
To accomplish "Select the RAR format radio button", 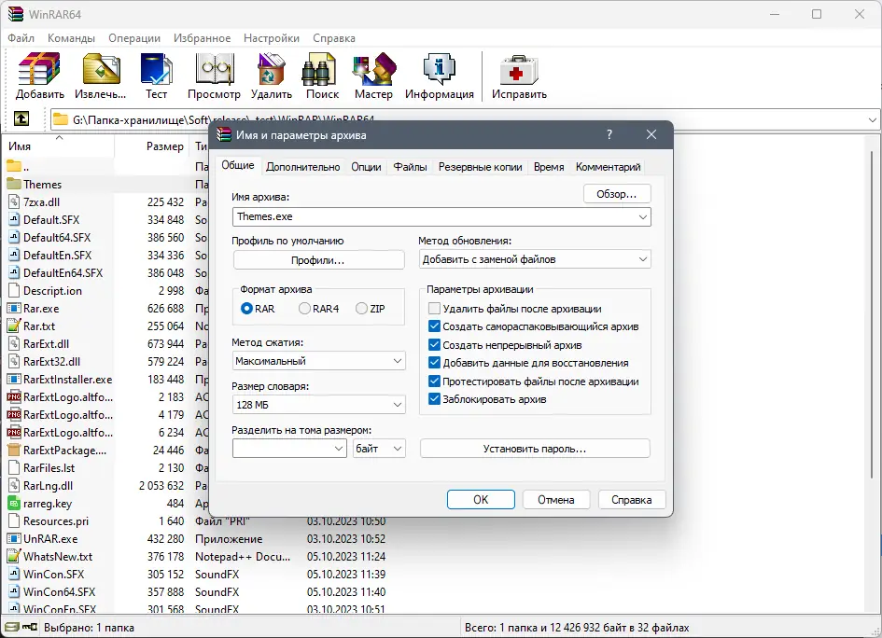I will pos(246,308).
